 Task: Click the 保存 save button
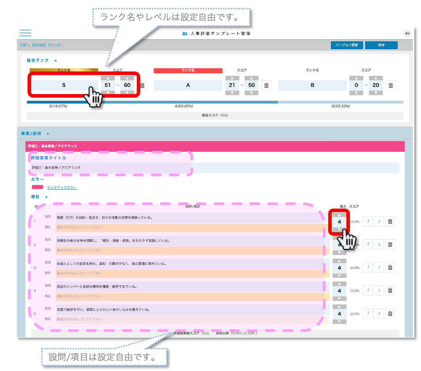(x=381, y=45)
